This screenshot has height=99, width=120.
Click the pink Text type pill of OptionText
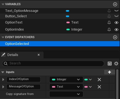68,22
